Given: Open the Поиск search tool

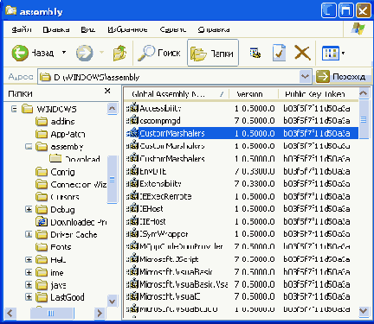Looking at the screenshot, I should tap(158, 53).
